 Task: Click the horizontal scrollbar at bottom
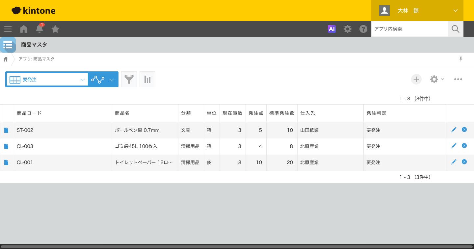click(236, 247)
